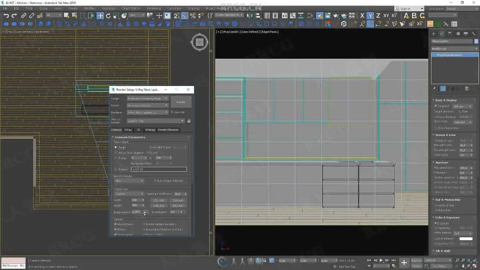Image resolution: width=480 pixels, height=270 pixels.
Task: Expand the Output Size Custom dropdown
Action: point(129,194)
